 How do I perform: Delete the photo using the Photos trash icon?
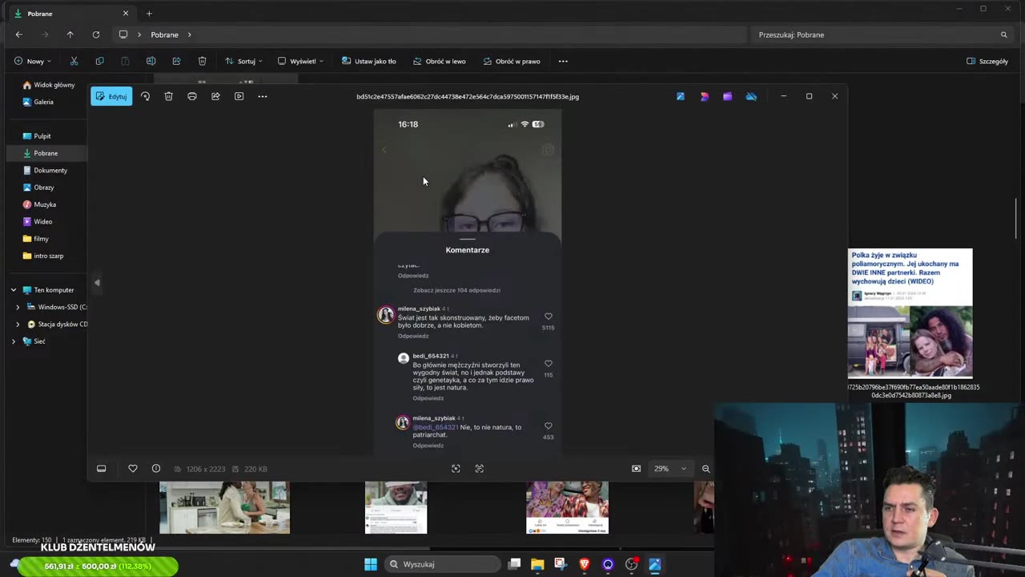click(x=168, y=96)
